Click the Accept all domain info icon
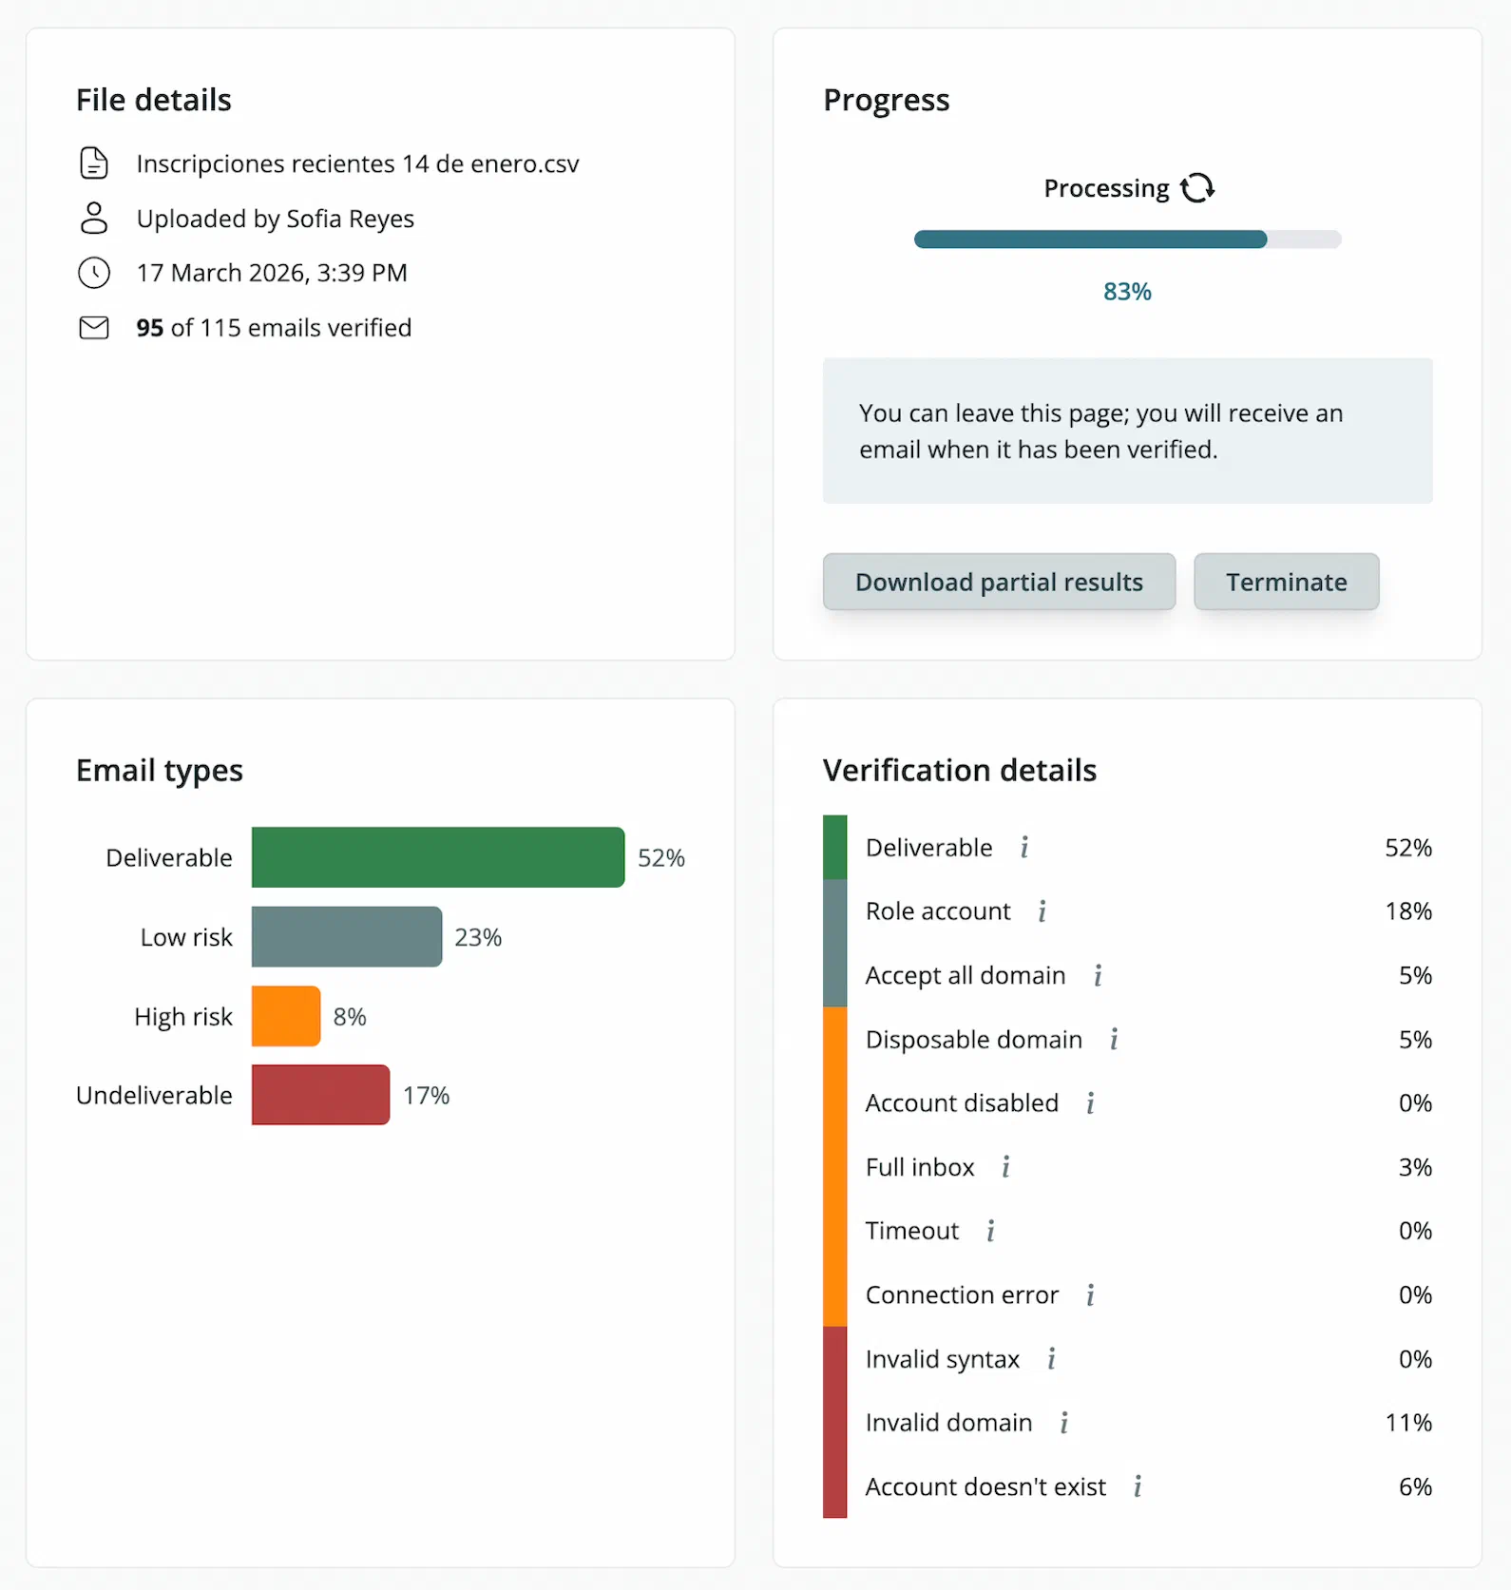The height and width of the screenshot is (1590, 1511). coord(1098,976)
